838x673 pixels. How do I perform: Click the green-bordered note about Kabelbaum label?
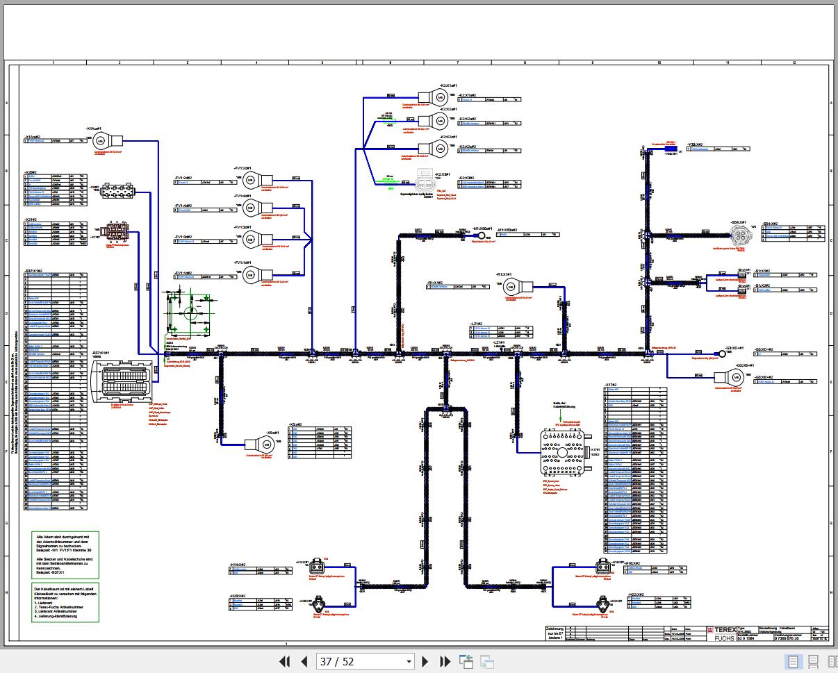tap(66, 602)
